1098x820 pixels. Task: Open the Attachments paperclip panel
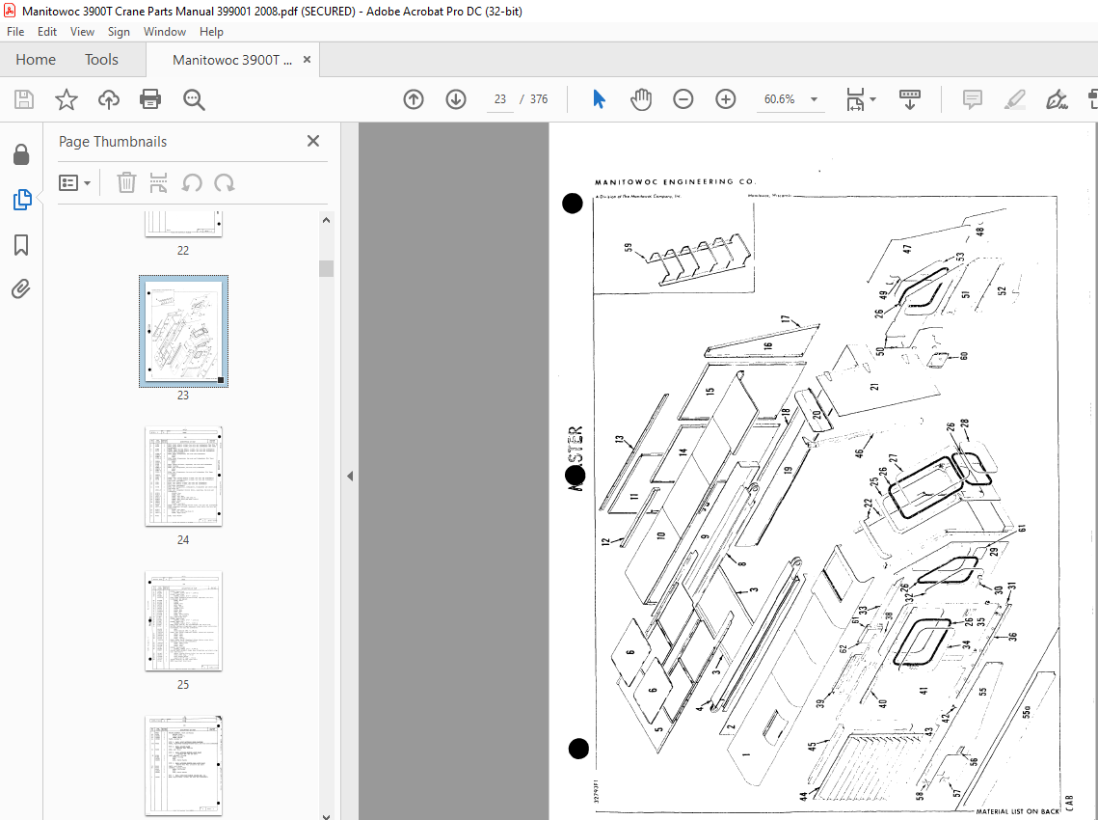coord(21,288)
